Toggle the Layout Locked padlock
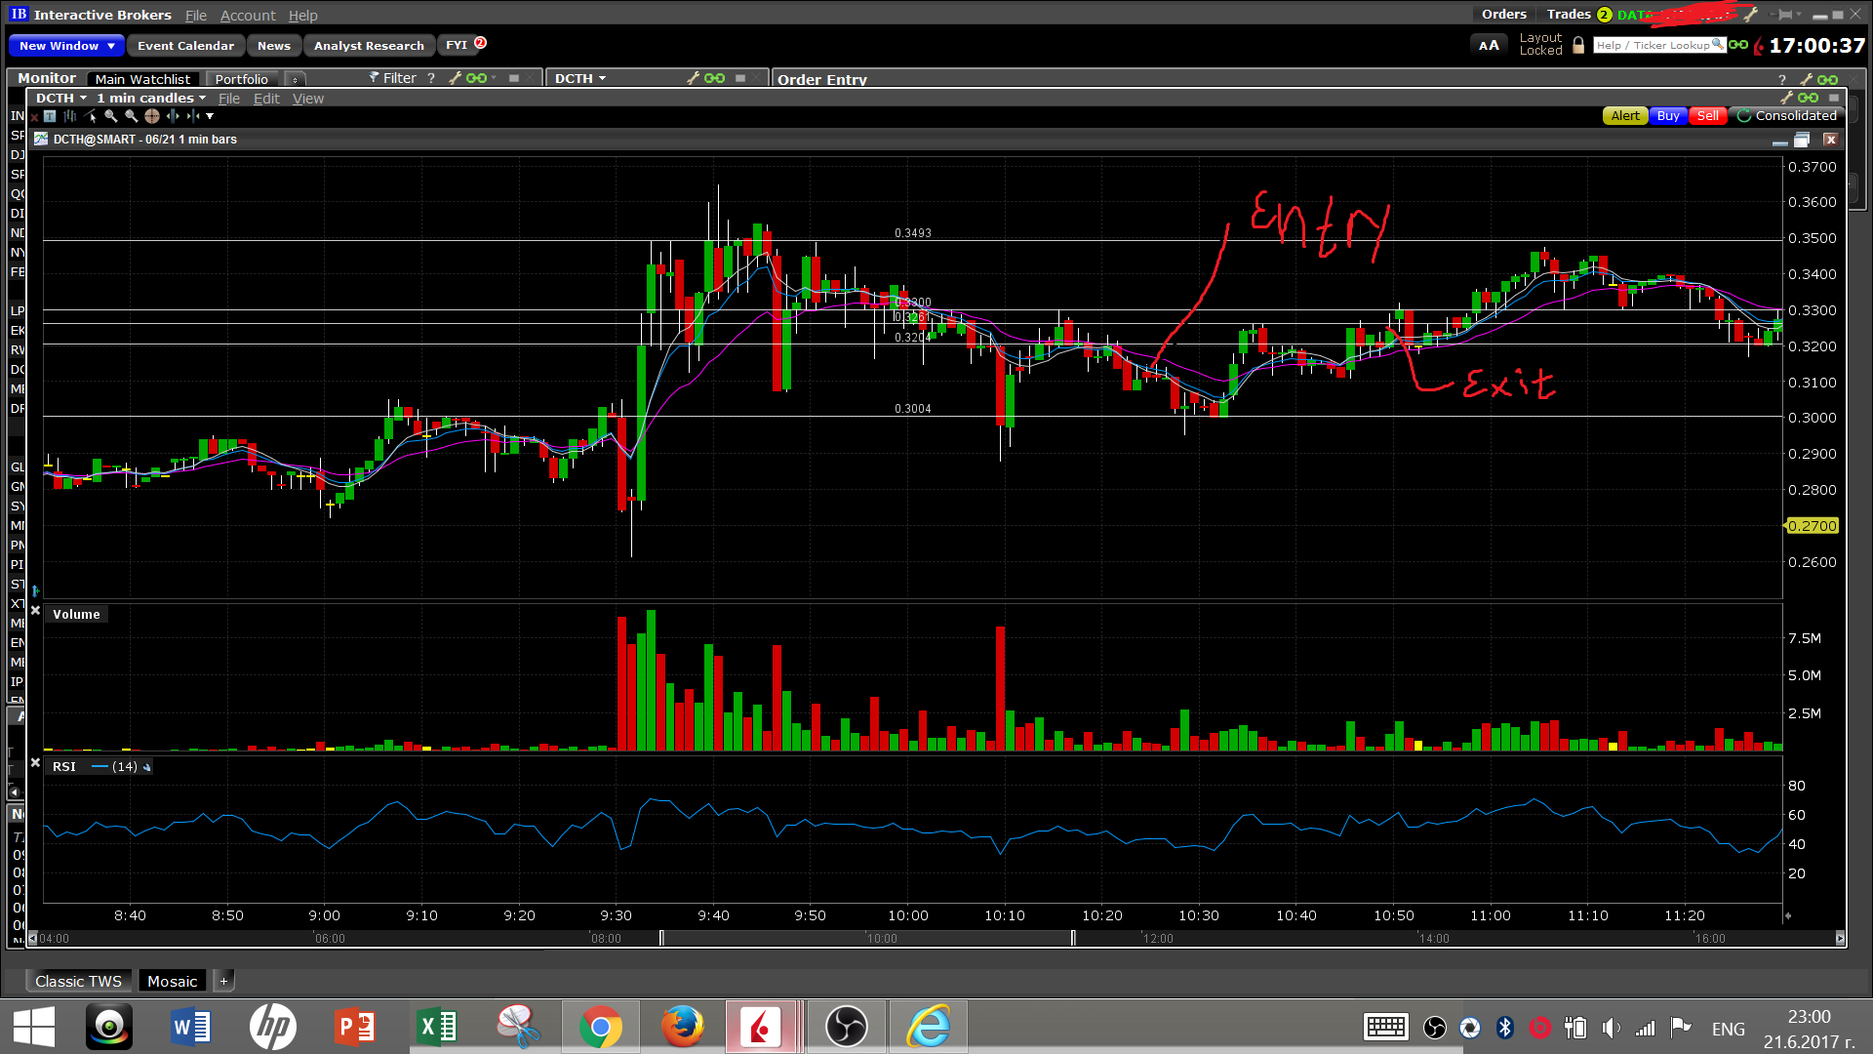The width and height of the screenshot is (1873, 1054). tap(1578, 46)
